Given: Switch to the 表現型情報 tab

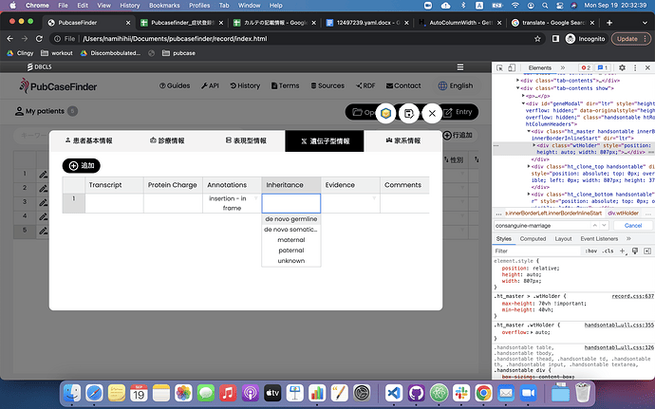Looking at the screenshot, I should [x=246, y=140].
